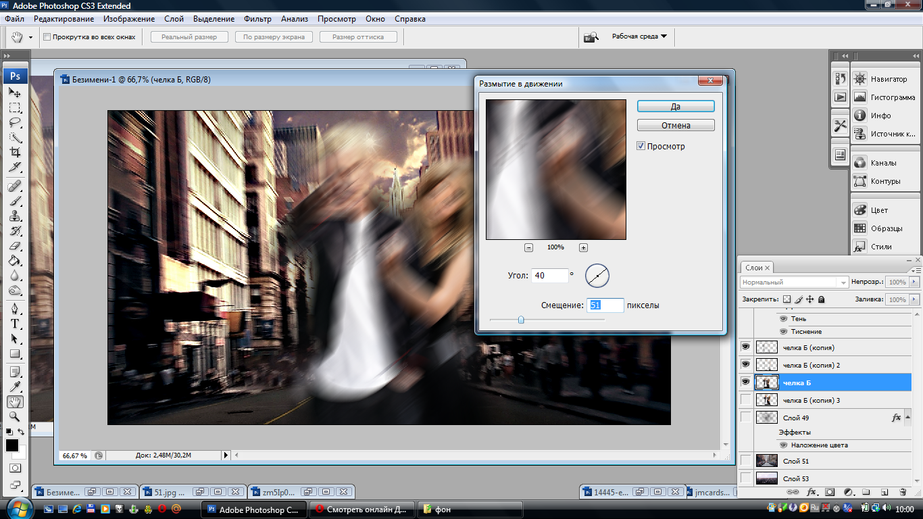
Task: Click the link layers chain icon
Action: (x=793, y=492)
